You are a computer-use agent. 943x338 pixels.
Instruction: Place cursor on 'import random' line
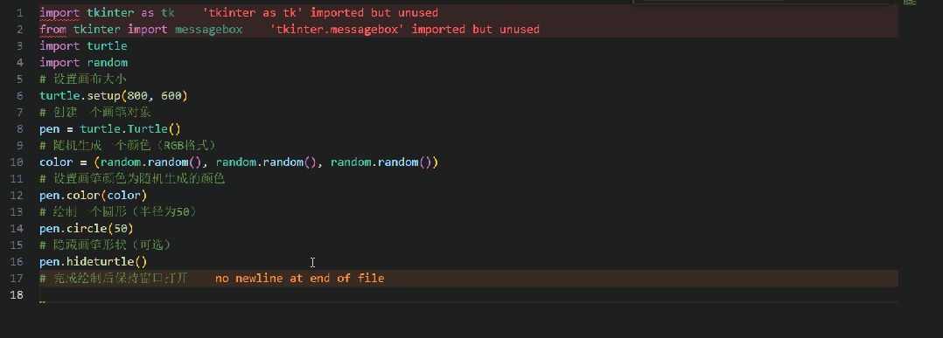pos(83,62)
